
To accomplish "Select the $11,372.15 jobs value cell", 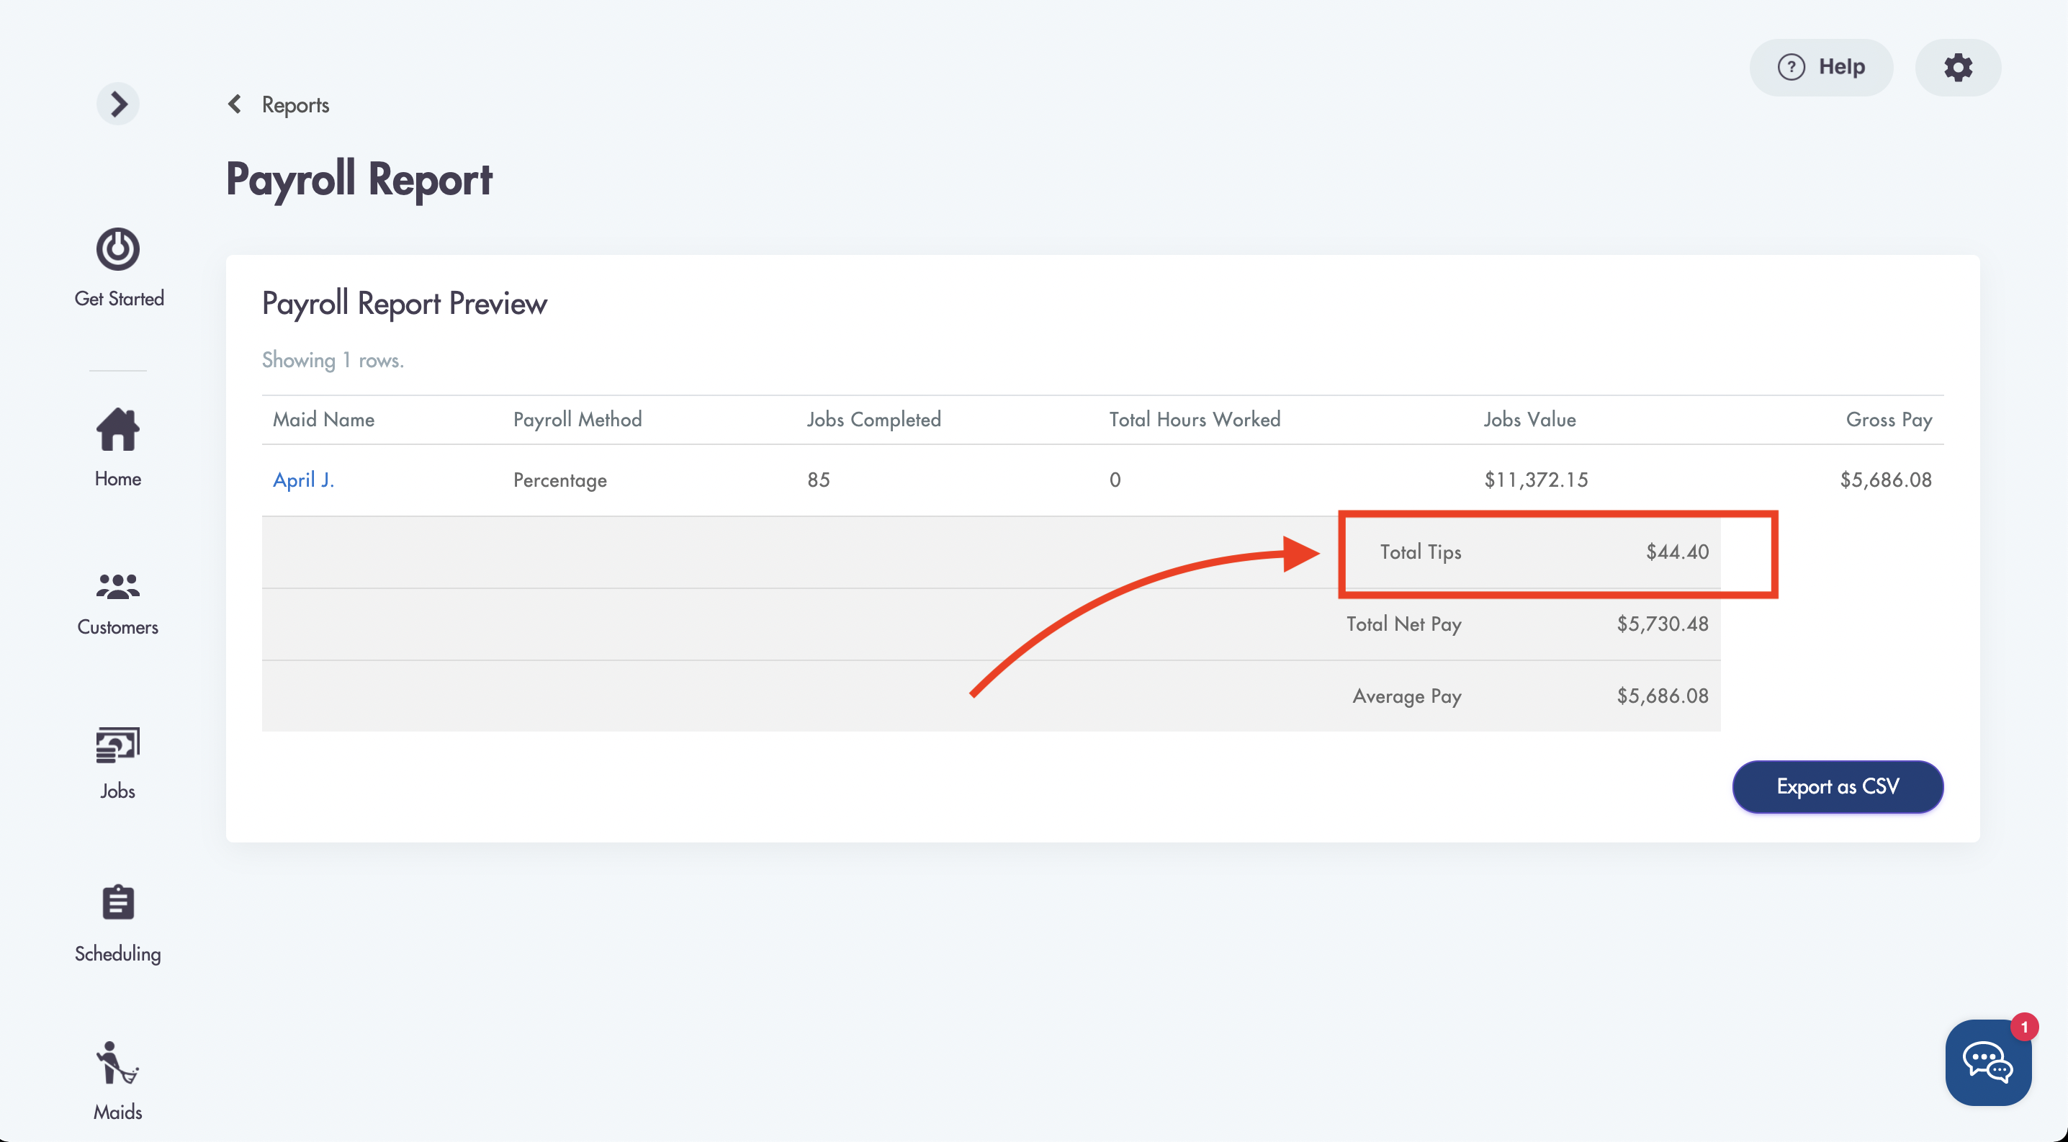I will pyautogui.click(x=1535, y=480).
